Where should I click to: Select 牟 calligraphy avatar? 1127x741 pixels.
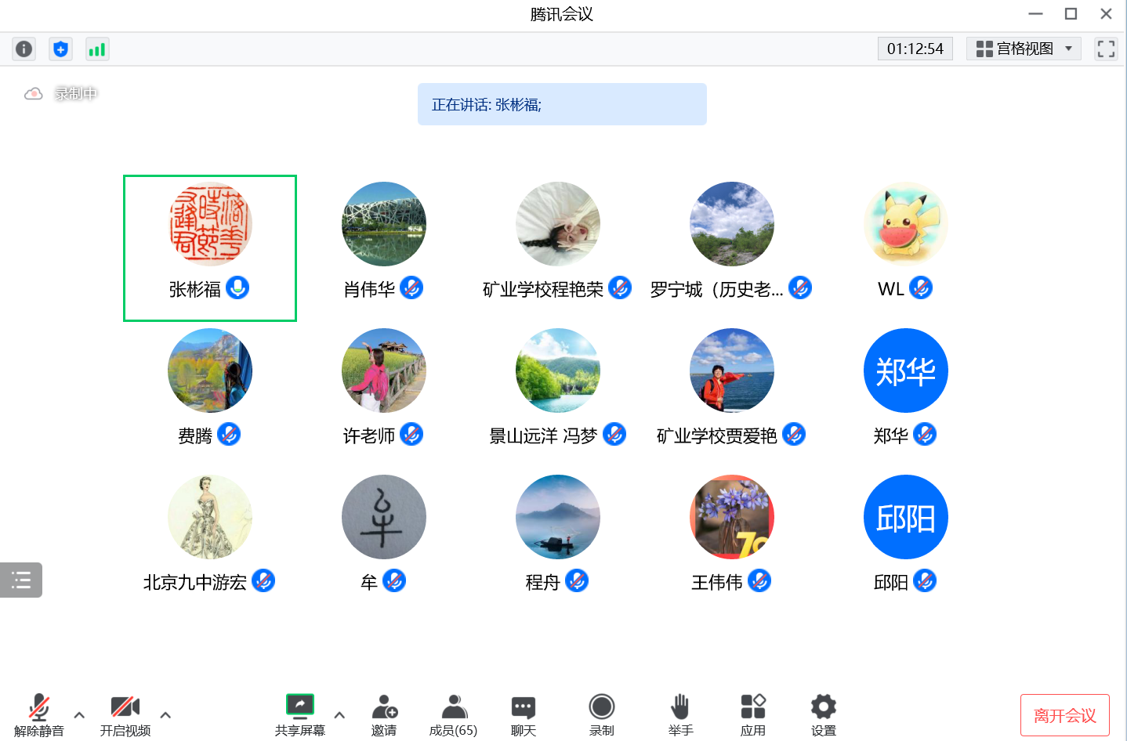[384, 517]
